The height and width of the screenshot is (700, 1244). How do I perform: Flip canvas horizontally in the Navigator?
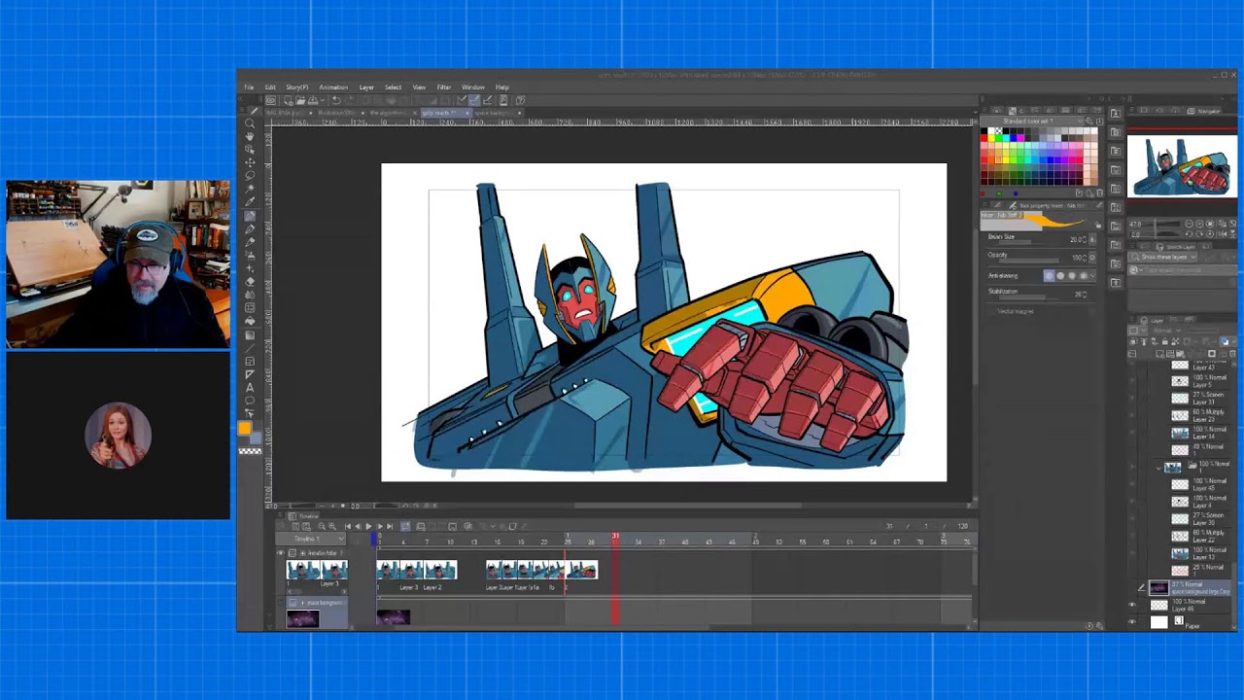pos(1223,234)
